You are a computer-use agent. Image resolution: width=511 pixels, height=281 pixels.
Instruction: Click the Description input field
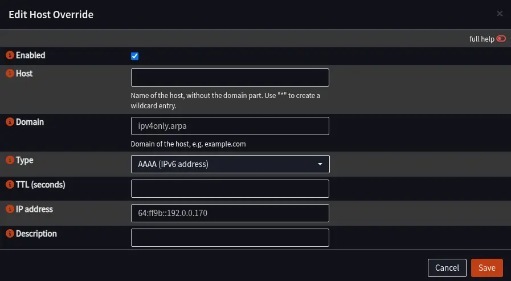click(x=230, y=238)
